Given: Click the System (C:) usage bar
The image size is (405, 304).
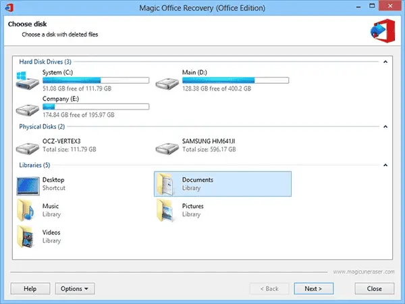Looking at the screenshot, I should 96,80.
